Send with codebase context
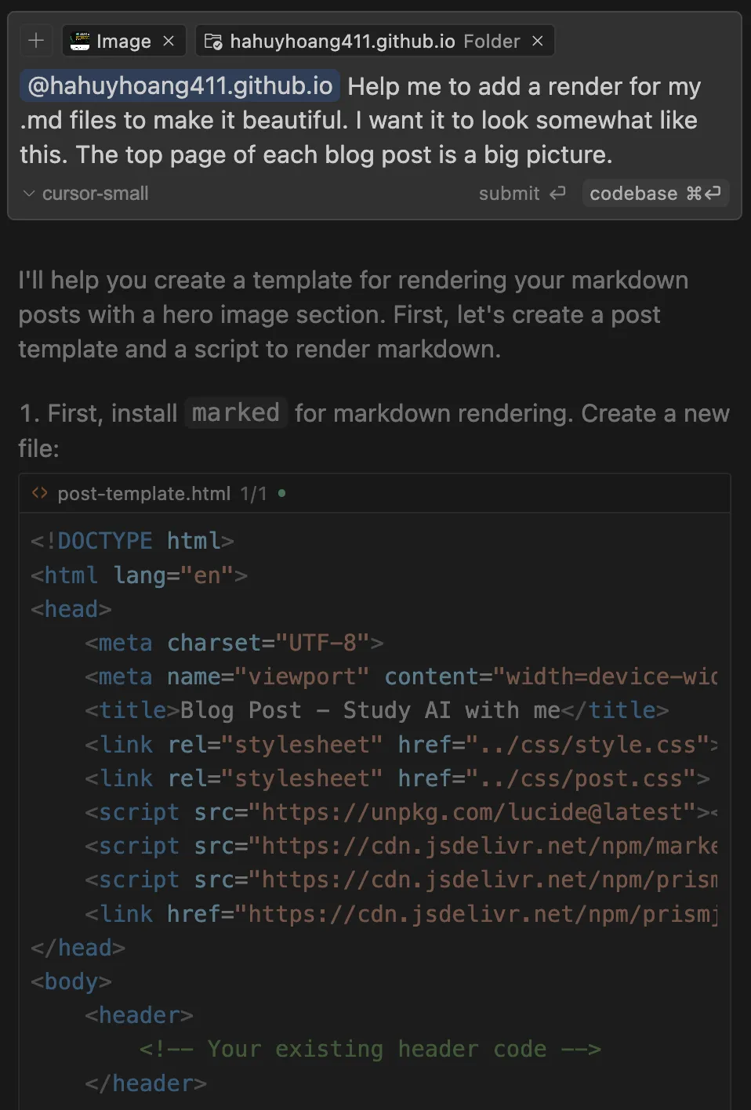Viewport: 751px width, 1110px height. pyautogui.click(x=655, y=194)
